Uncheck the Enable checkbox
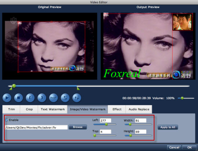198x151 pixels. (6, 120)
